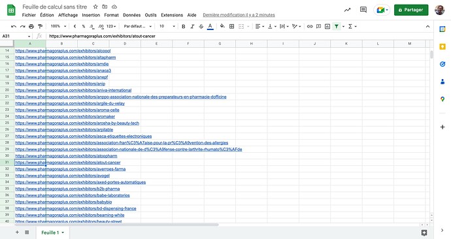Open the atout-cancer exhibitor link
This screenshot has width=451, height=239.
tap(68, 163)
